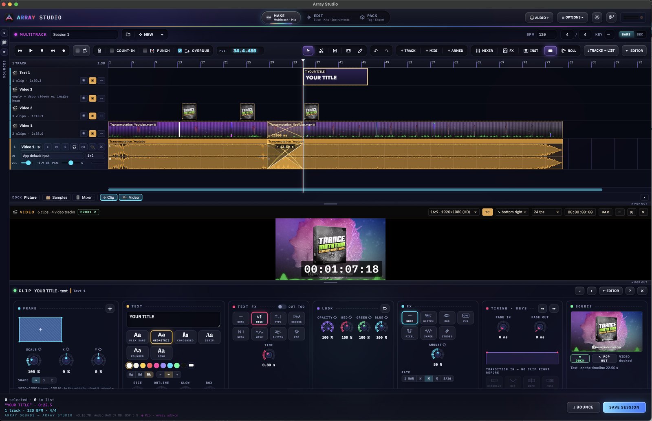Select the Strobe FX icon
Viewport: 652px width, 421px height.
(447, 333)
